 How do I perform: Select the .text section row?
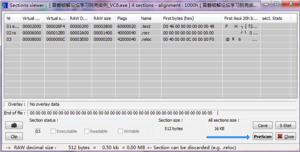146,27
